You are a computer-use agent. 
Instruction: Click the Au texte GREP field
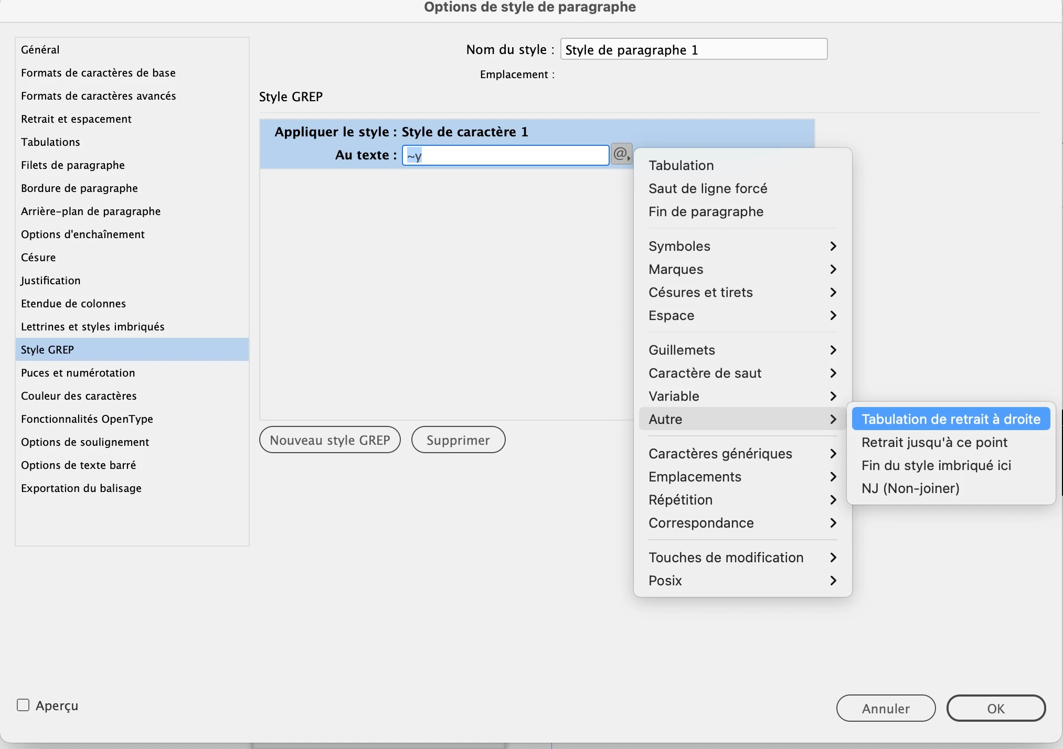pyautogui.click(x=505, y=156)
